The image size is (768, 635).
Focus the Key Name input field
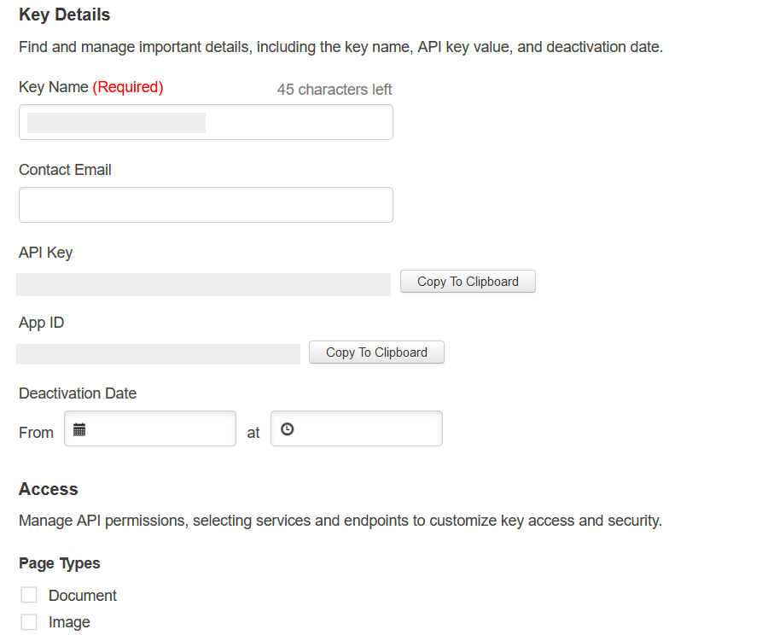(206, 122)
